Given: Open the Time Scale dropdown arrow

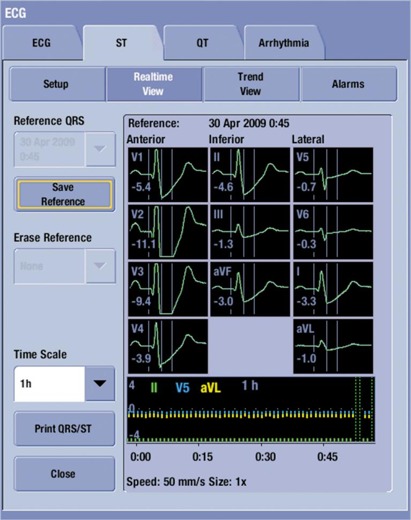Looking at the screenshot, I should tap(100, 384).
